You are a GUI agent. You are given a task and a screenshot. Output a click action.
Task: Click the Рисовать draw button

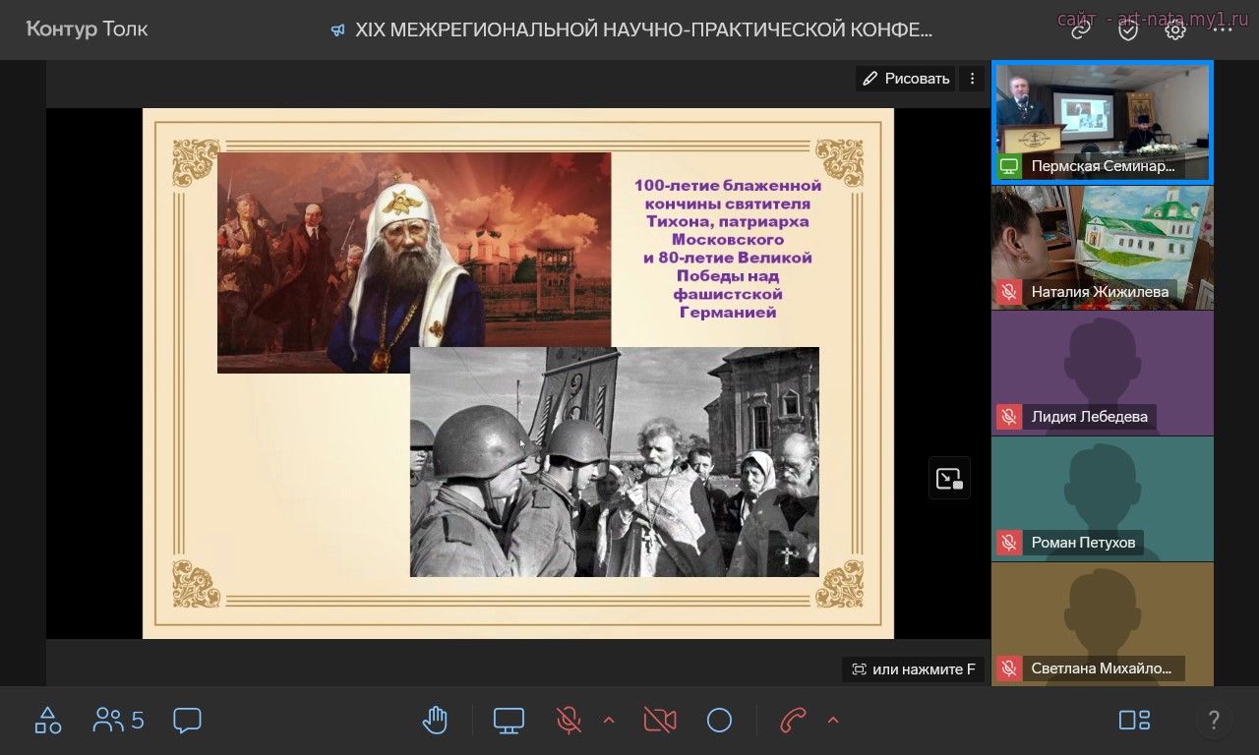pyautogui.click(x=907, y=79)
